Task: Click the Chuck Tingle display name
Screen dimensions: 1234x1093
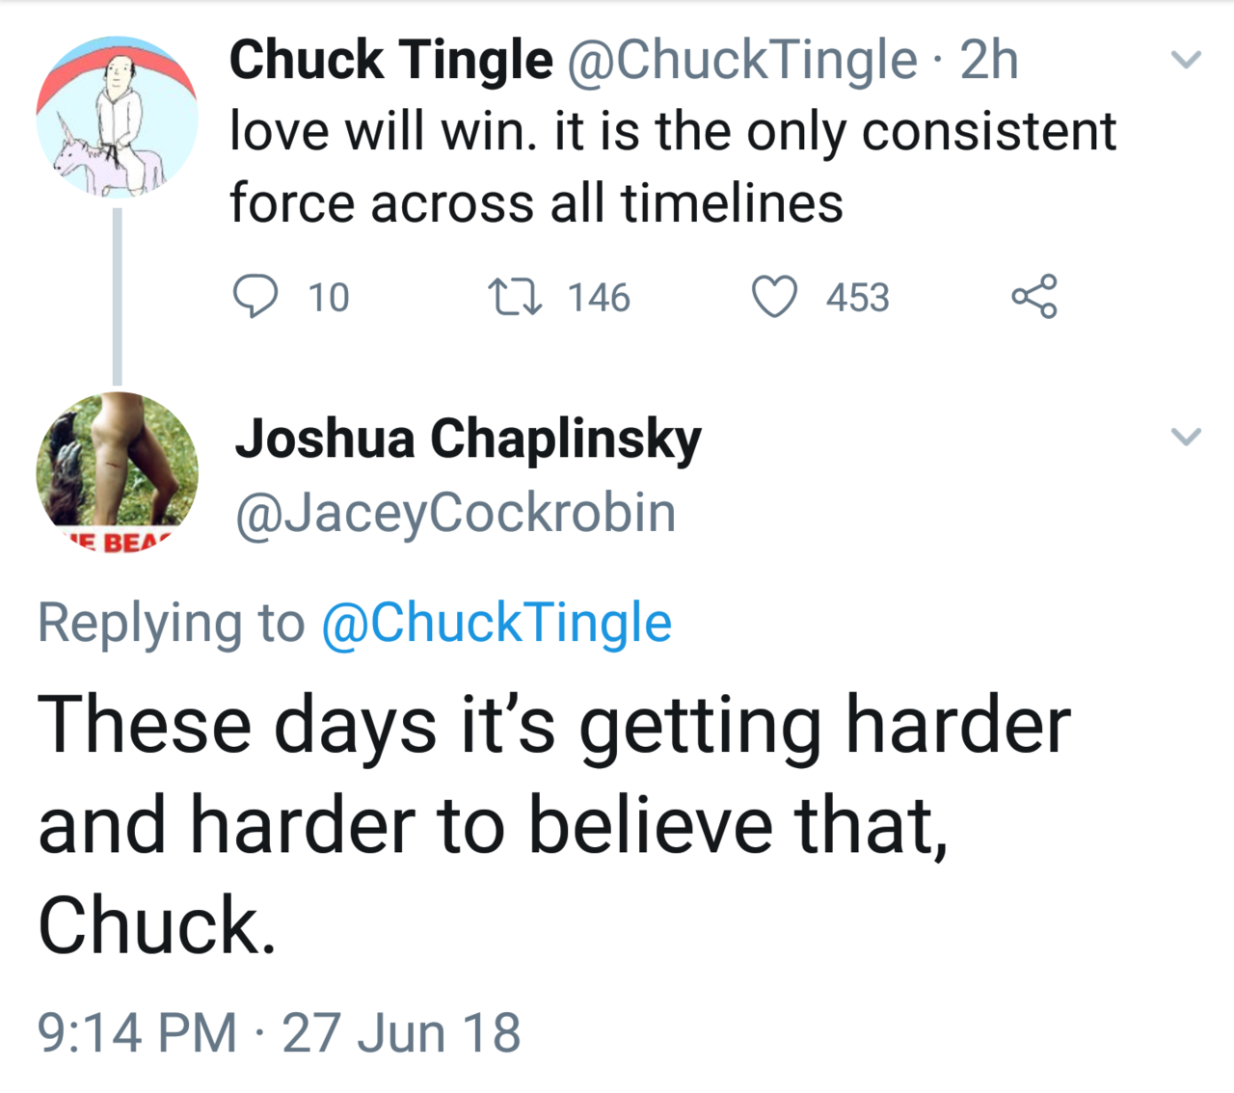Action: tap(390, 60)
